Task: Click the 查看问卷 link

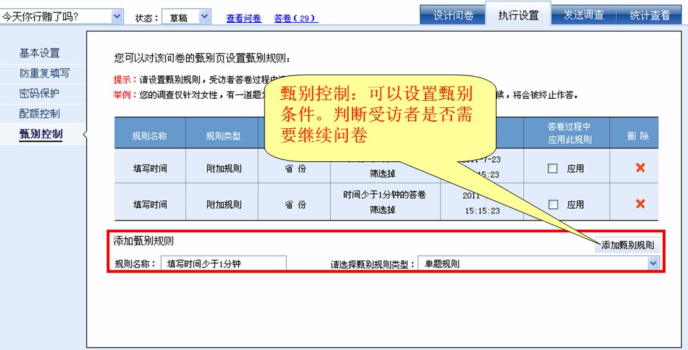Action: tap(244, 18)
